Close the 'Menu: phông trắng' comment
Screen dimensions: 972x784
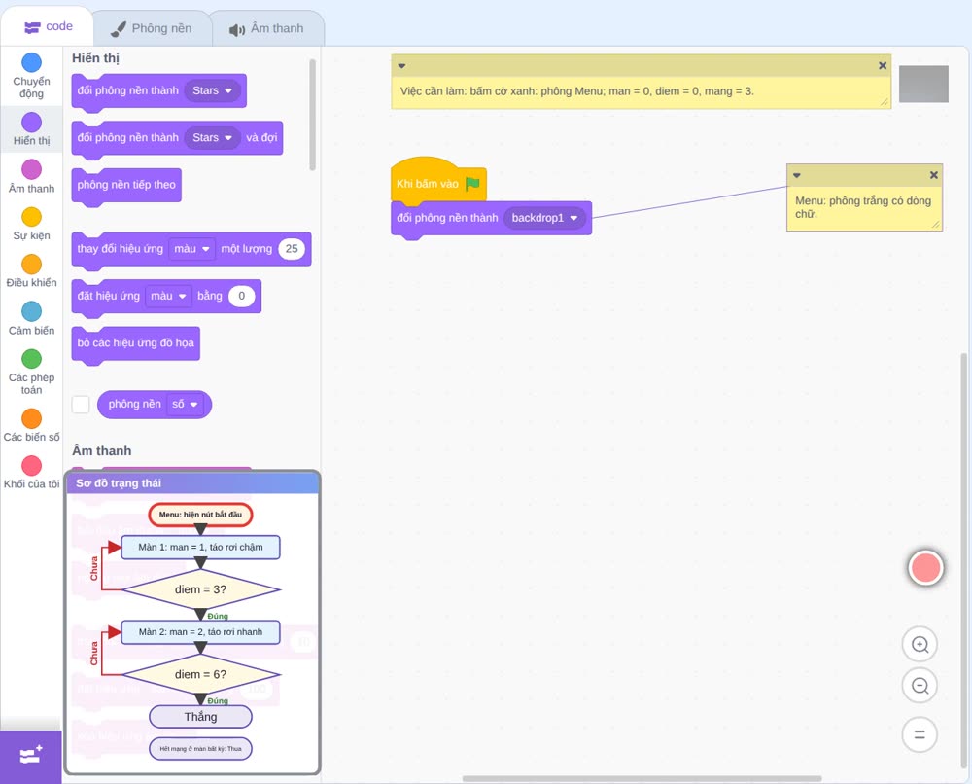click(933, 175)
